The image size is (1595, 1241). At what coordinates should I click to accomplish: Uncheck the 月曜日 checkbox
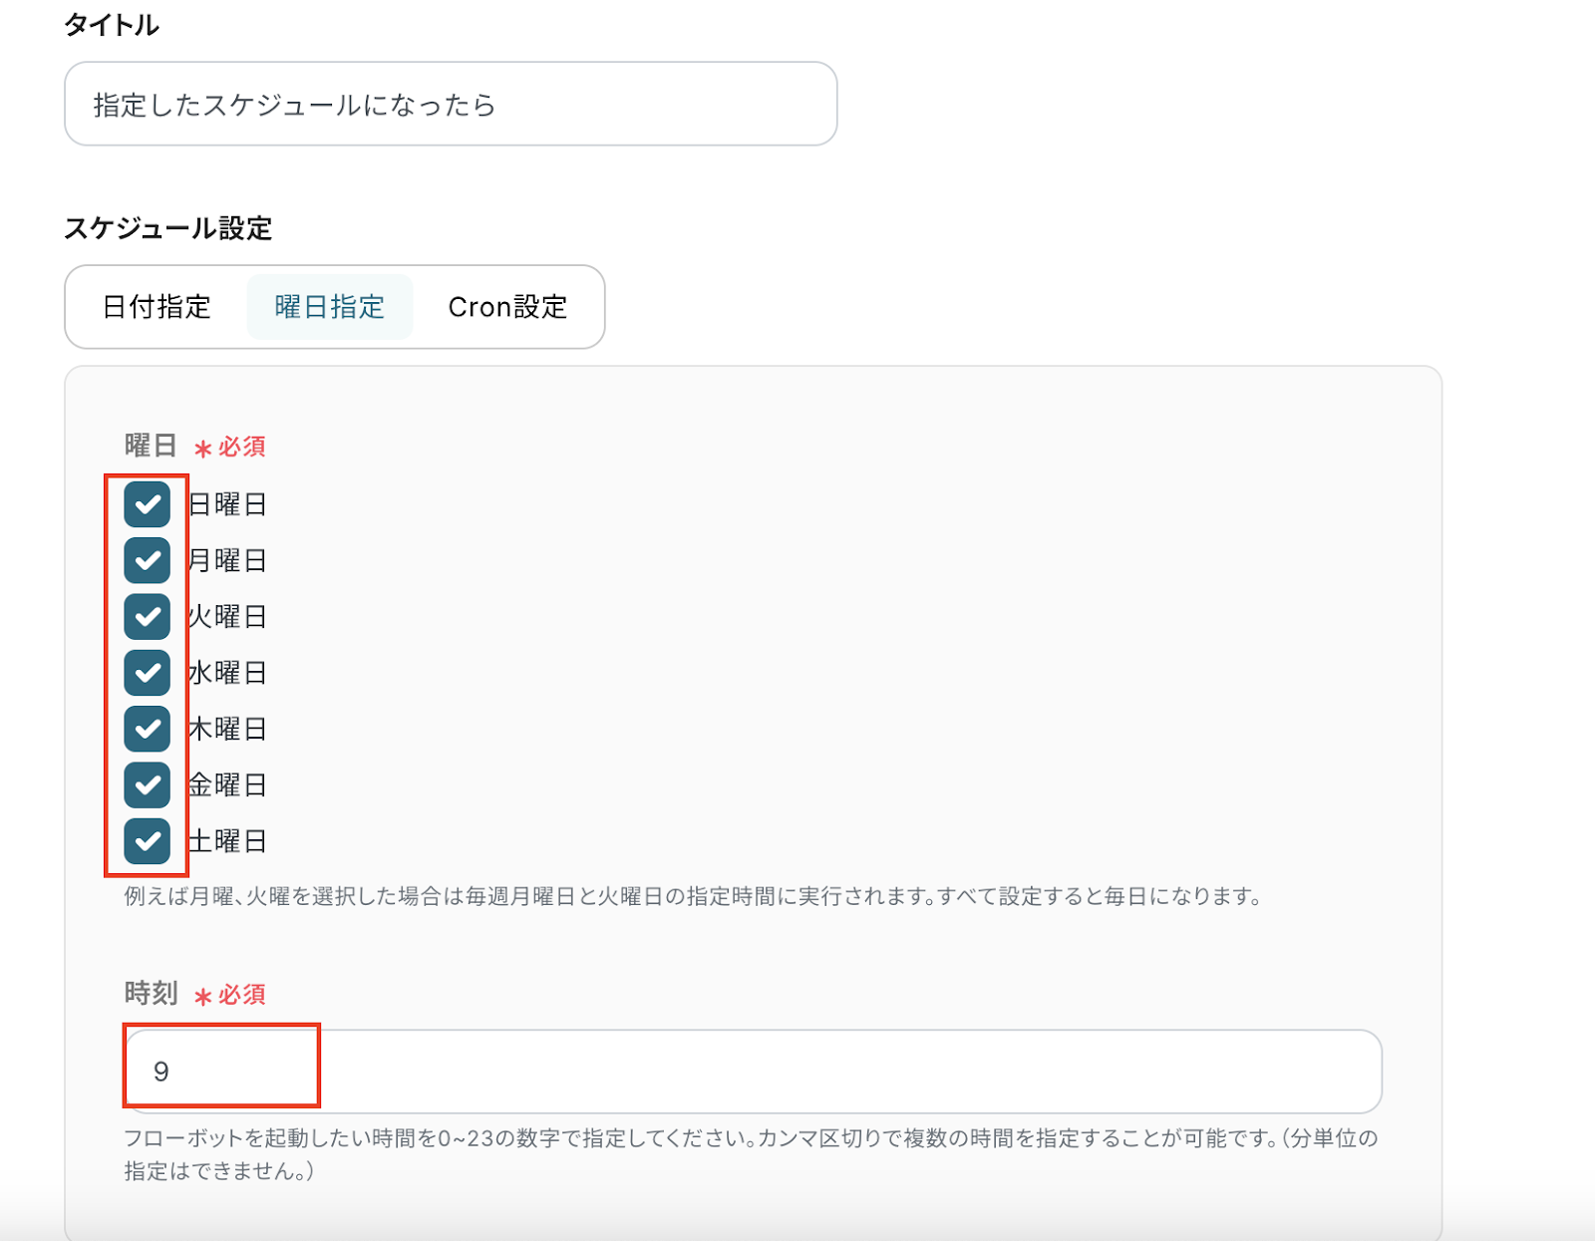(148, 560)
